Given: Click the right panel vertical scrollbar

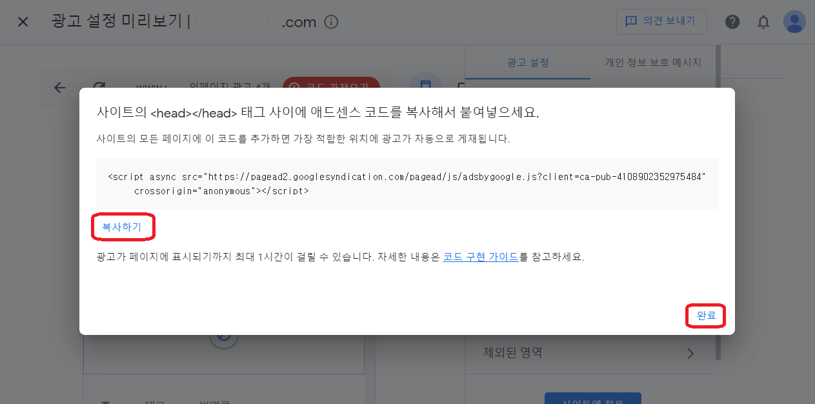Looking at the screenshot, I should (718, 202).
